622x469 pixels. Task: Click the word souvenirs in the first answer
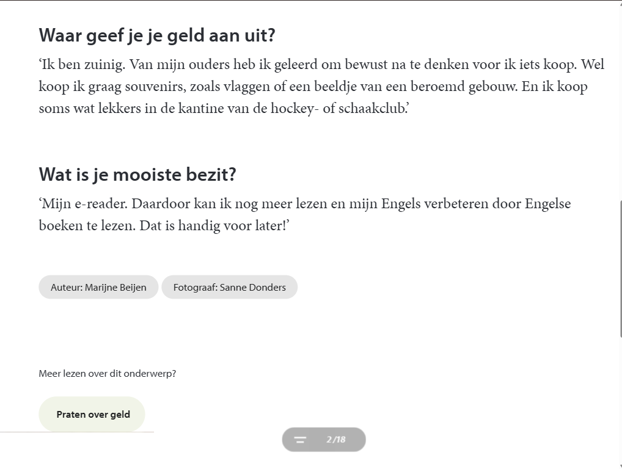click(155, 87)
